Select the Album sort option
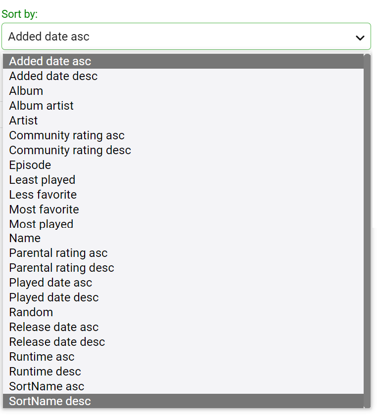 point(26,91)
